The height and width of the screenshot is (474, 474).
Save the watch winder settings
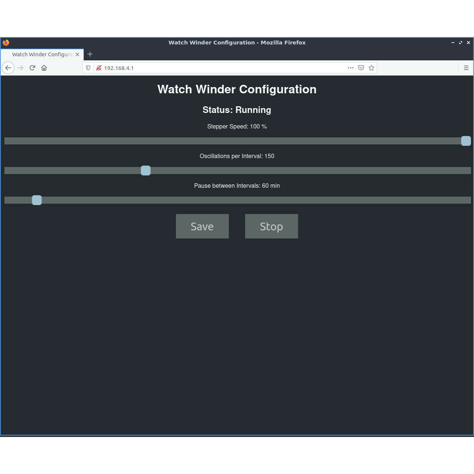tap(202, 226)
